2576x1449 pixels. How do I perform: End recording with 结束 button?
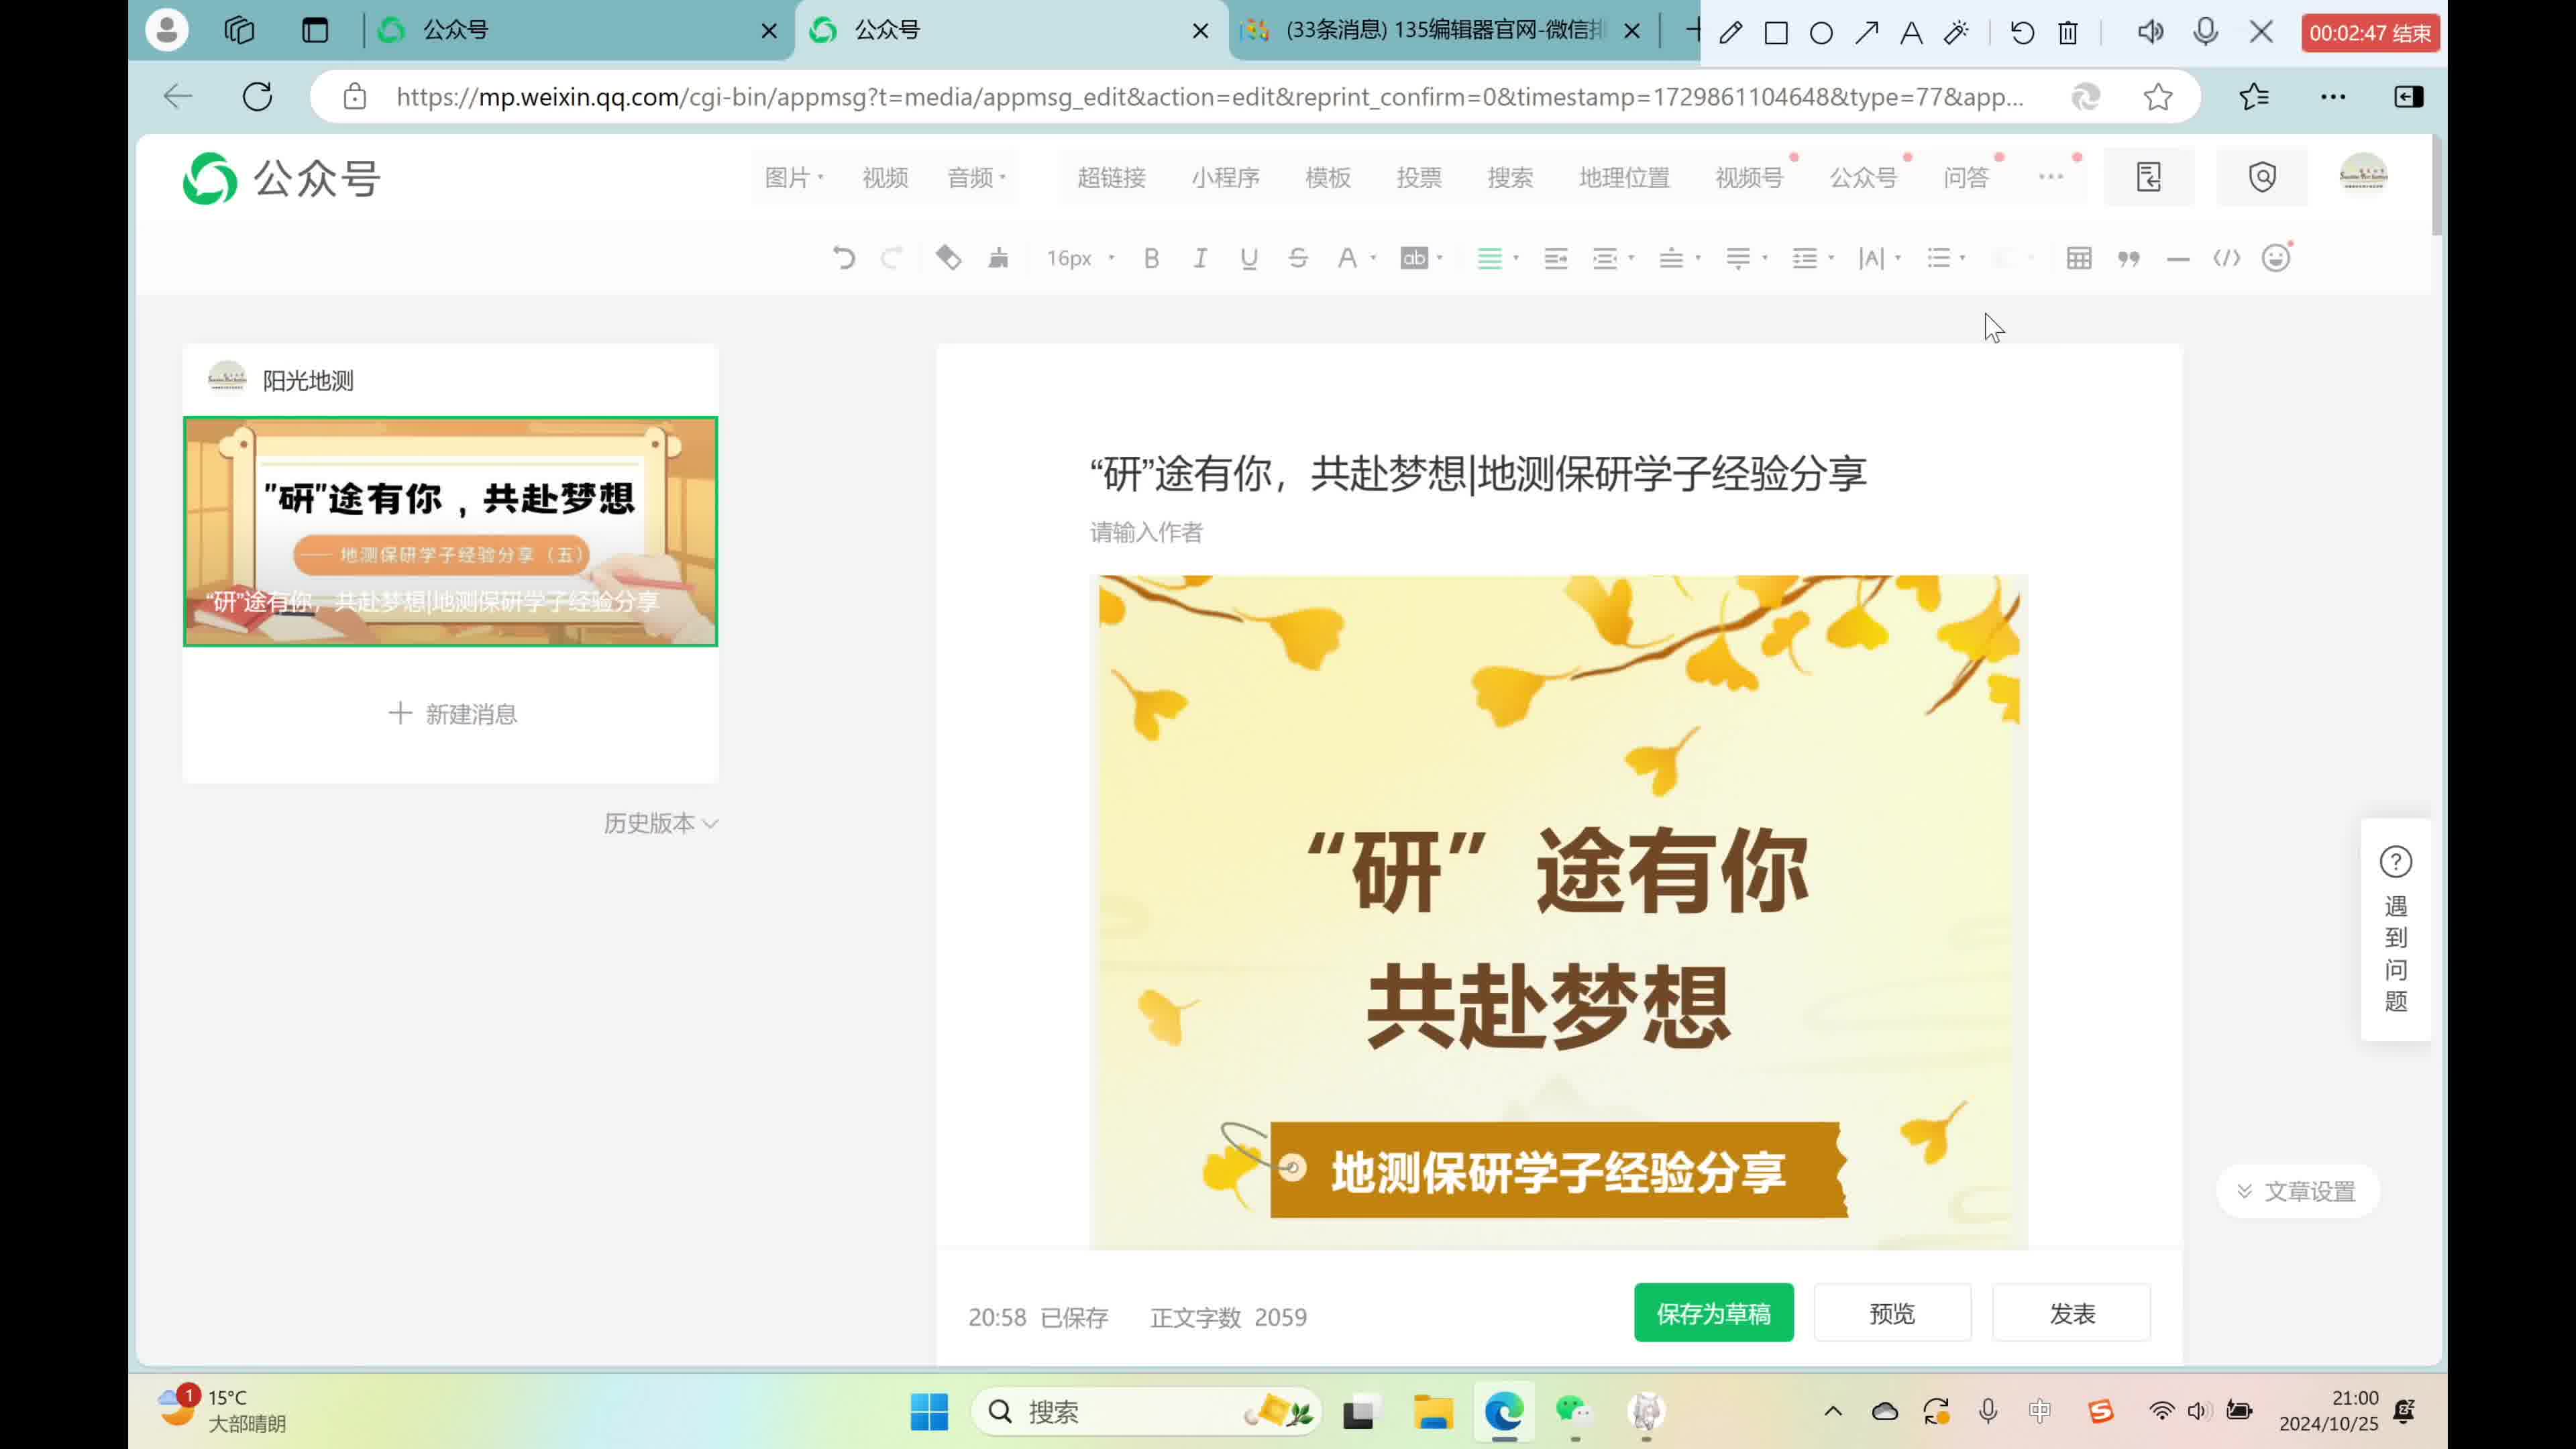coord(2370,32)
